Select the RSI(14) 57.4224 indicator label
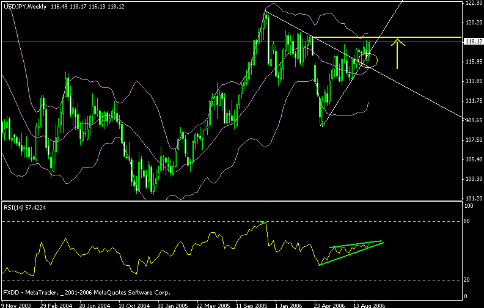 [24, 208]
